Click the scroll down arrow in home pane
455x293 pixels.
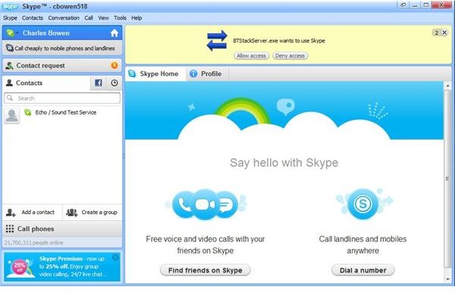447,279
